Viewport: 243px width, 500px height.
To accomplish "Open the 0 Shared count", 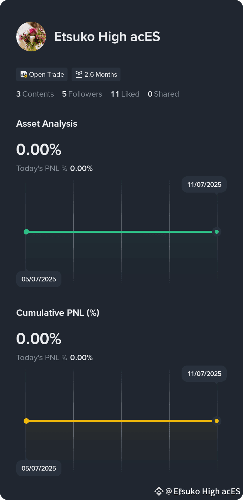I will pos(163,94).
